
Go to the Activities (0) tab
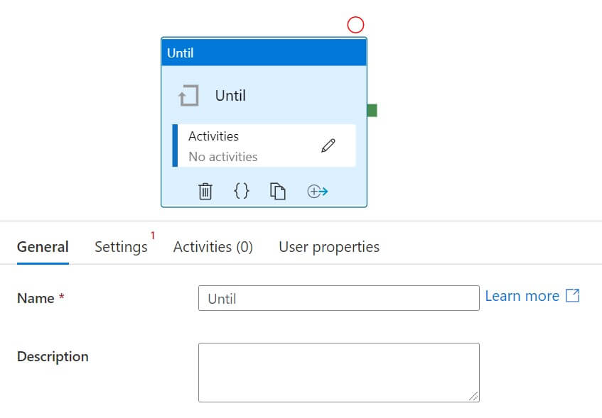(x=213, y=247)
